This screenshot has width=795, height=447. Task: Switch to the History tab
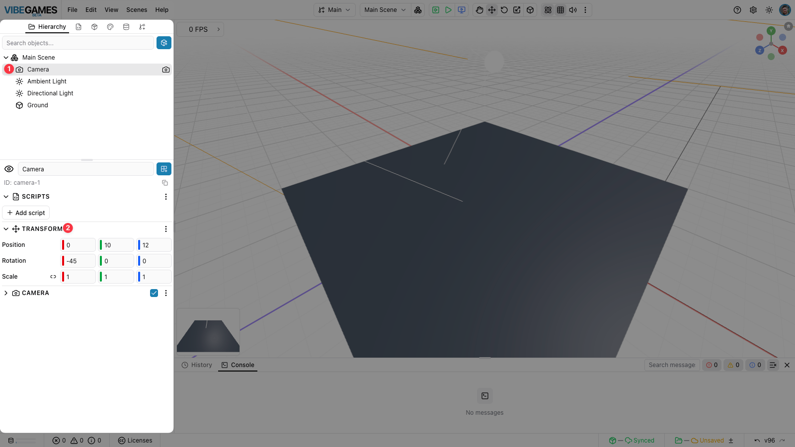197,365
